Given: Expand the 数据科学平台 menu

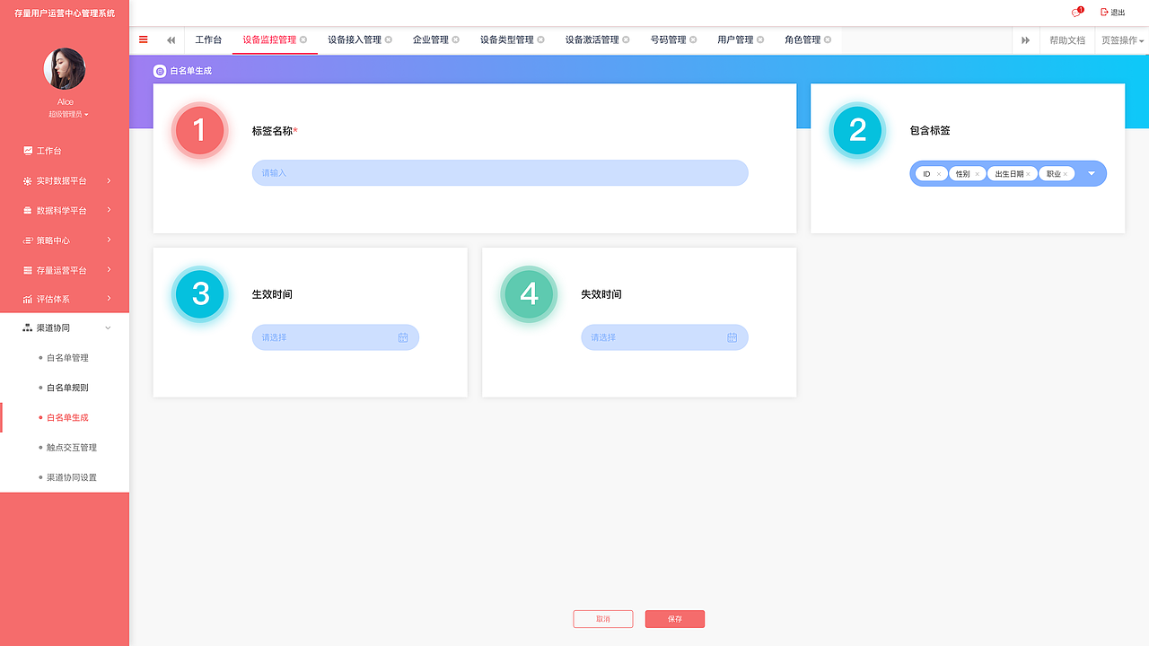Looking at the screenshot, I should 65,210.
